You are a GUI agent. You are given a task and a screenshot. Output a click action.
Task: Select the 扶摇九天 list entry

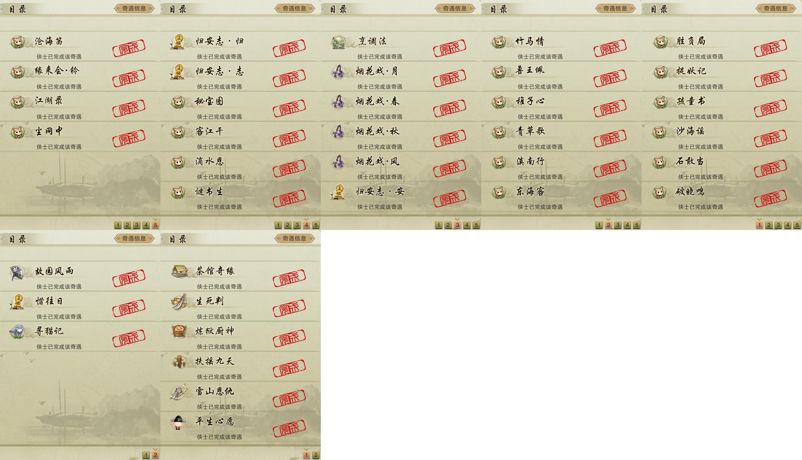(240, 366)
